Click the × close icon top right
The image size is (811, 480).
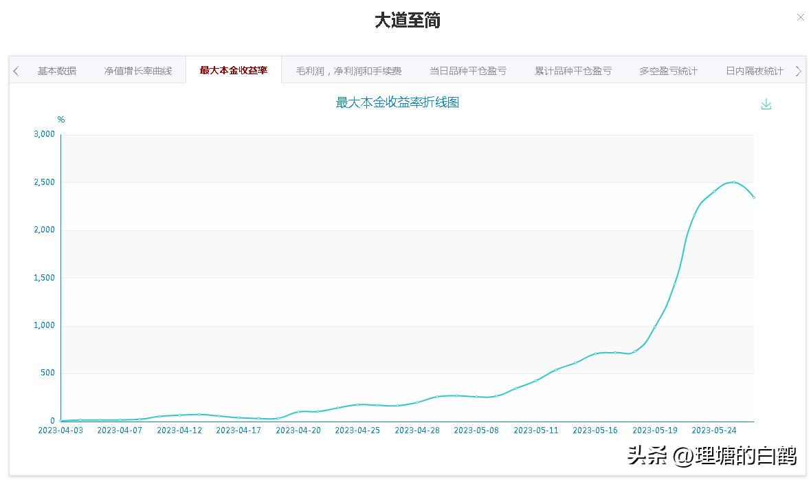click(801, 17)
